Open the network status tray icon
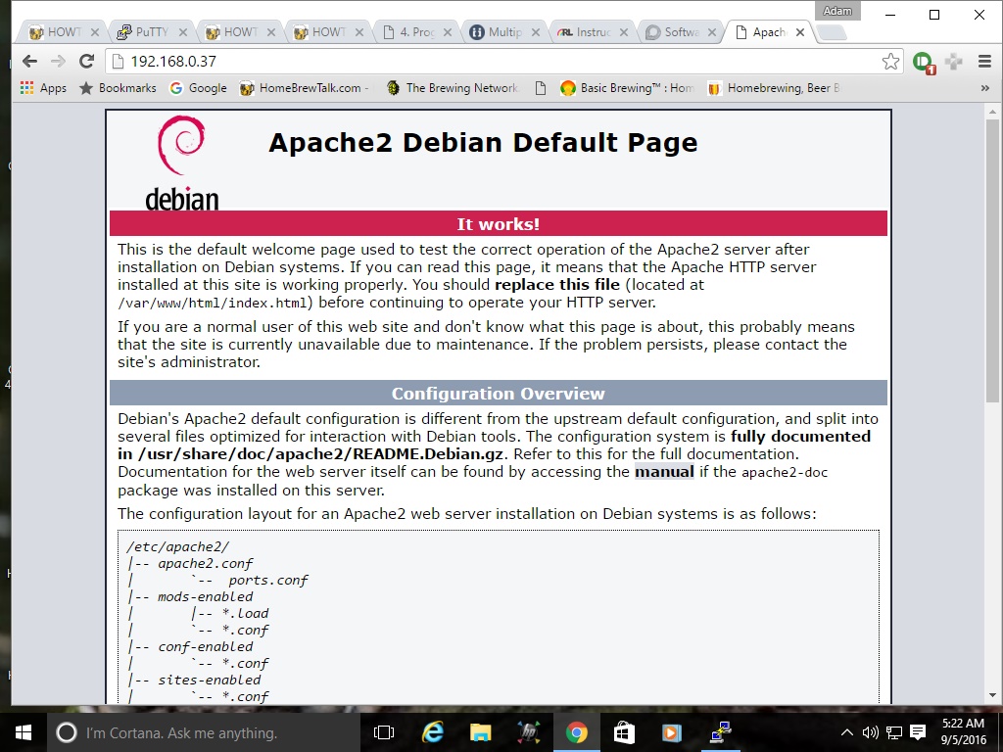 coord(893,732)
